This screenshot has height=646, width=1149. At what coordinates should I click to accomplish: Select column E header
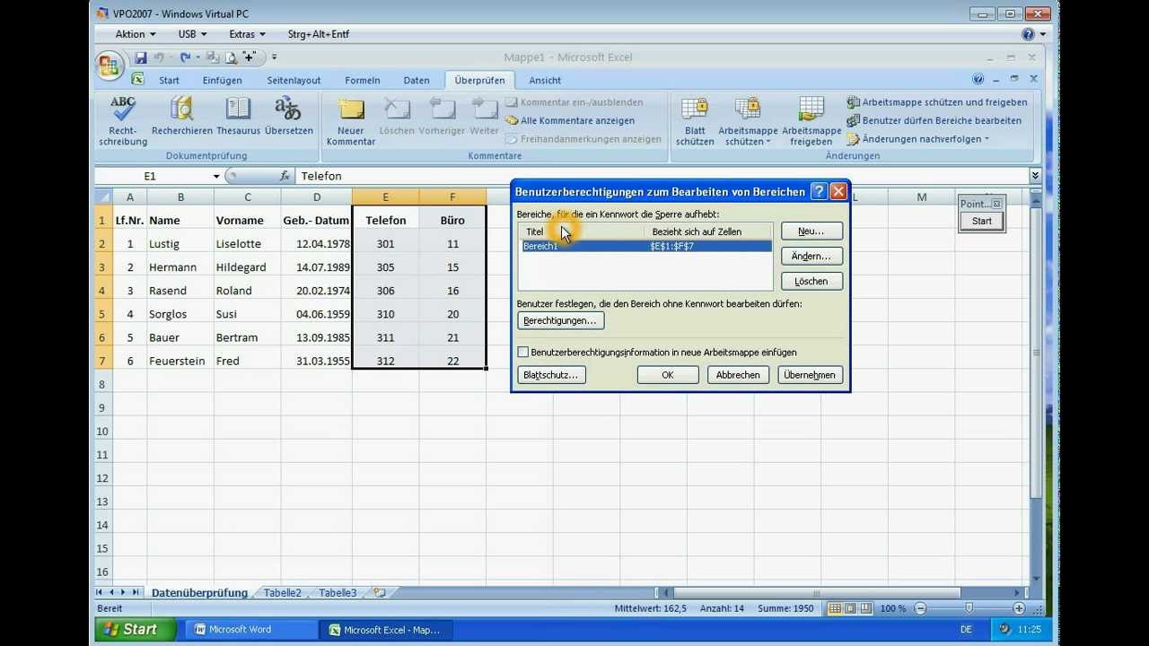click(x=385, y=196)
